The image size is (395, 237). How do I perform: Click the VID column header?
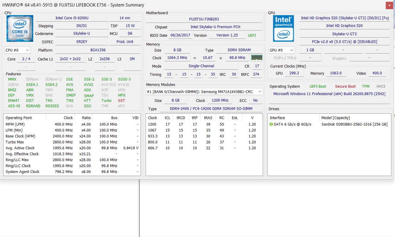click(x=129, y=118)
